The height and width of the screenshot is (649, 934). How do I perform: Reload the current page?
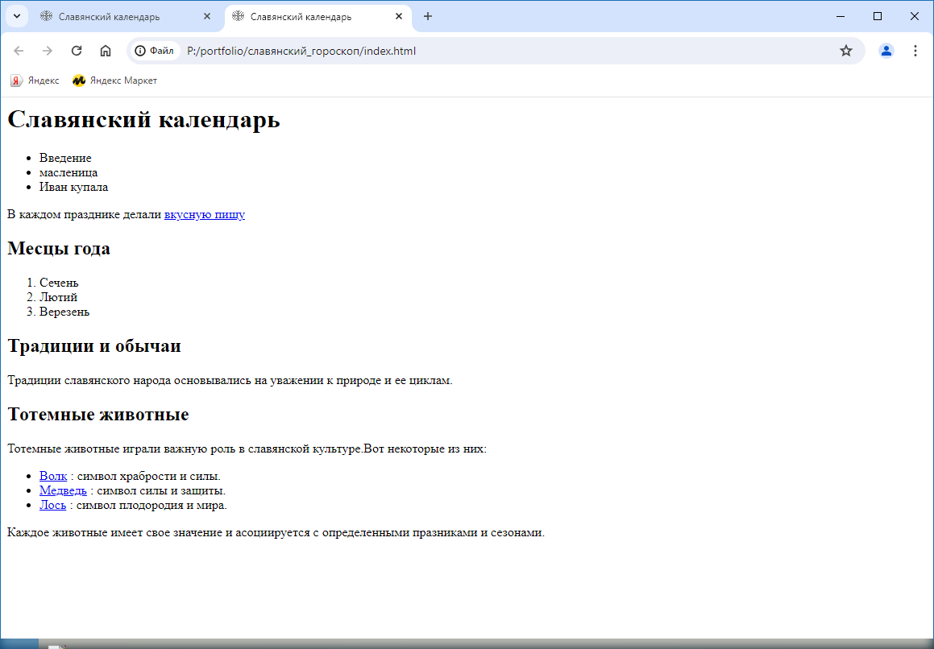[77, 51]
